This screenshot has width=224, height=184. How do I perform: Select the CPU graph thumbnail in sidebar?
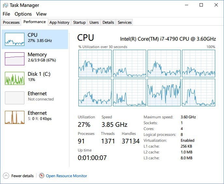click(x=15, y=39)
